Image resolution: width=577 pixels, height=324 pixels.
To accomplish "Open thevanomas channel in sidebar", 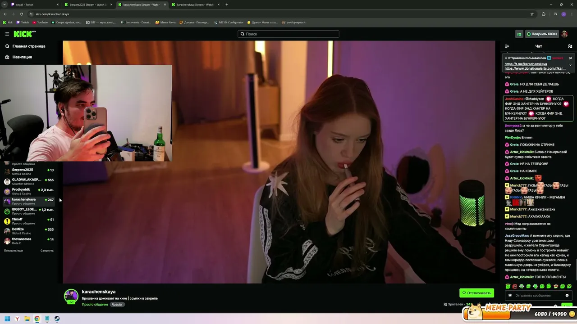I will pyautogui.click(x=28, y=241).
